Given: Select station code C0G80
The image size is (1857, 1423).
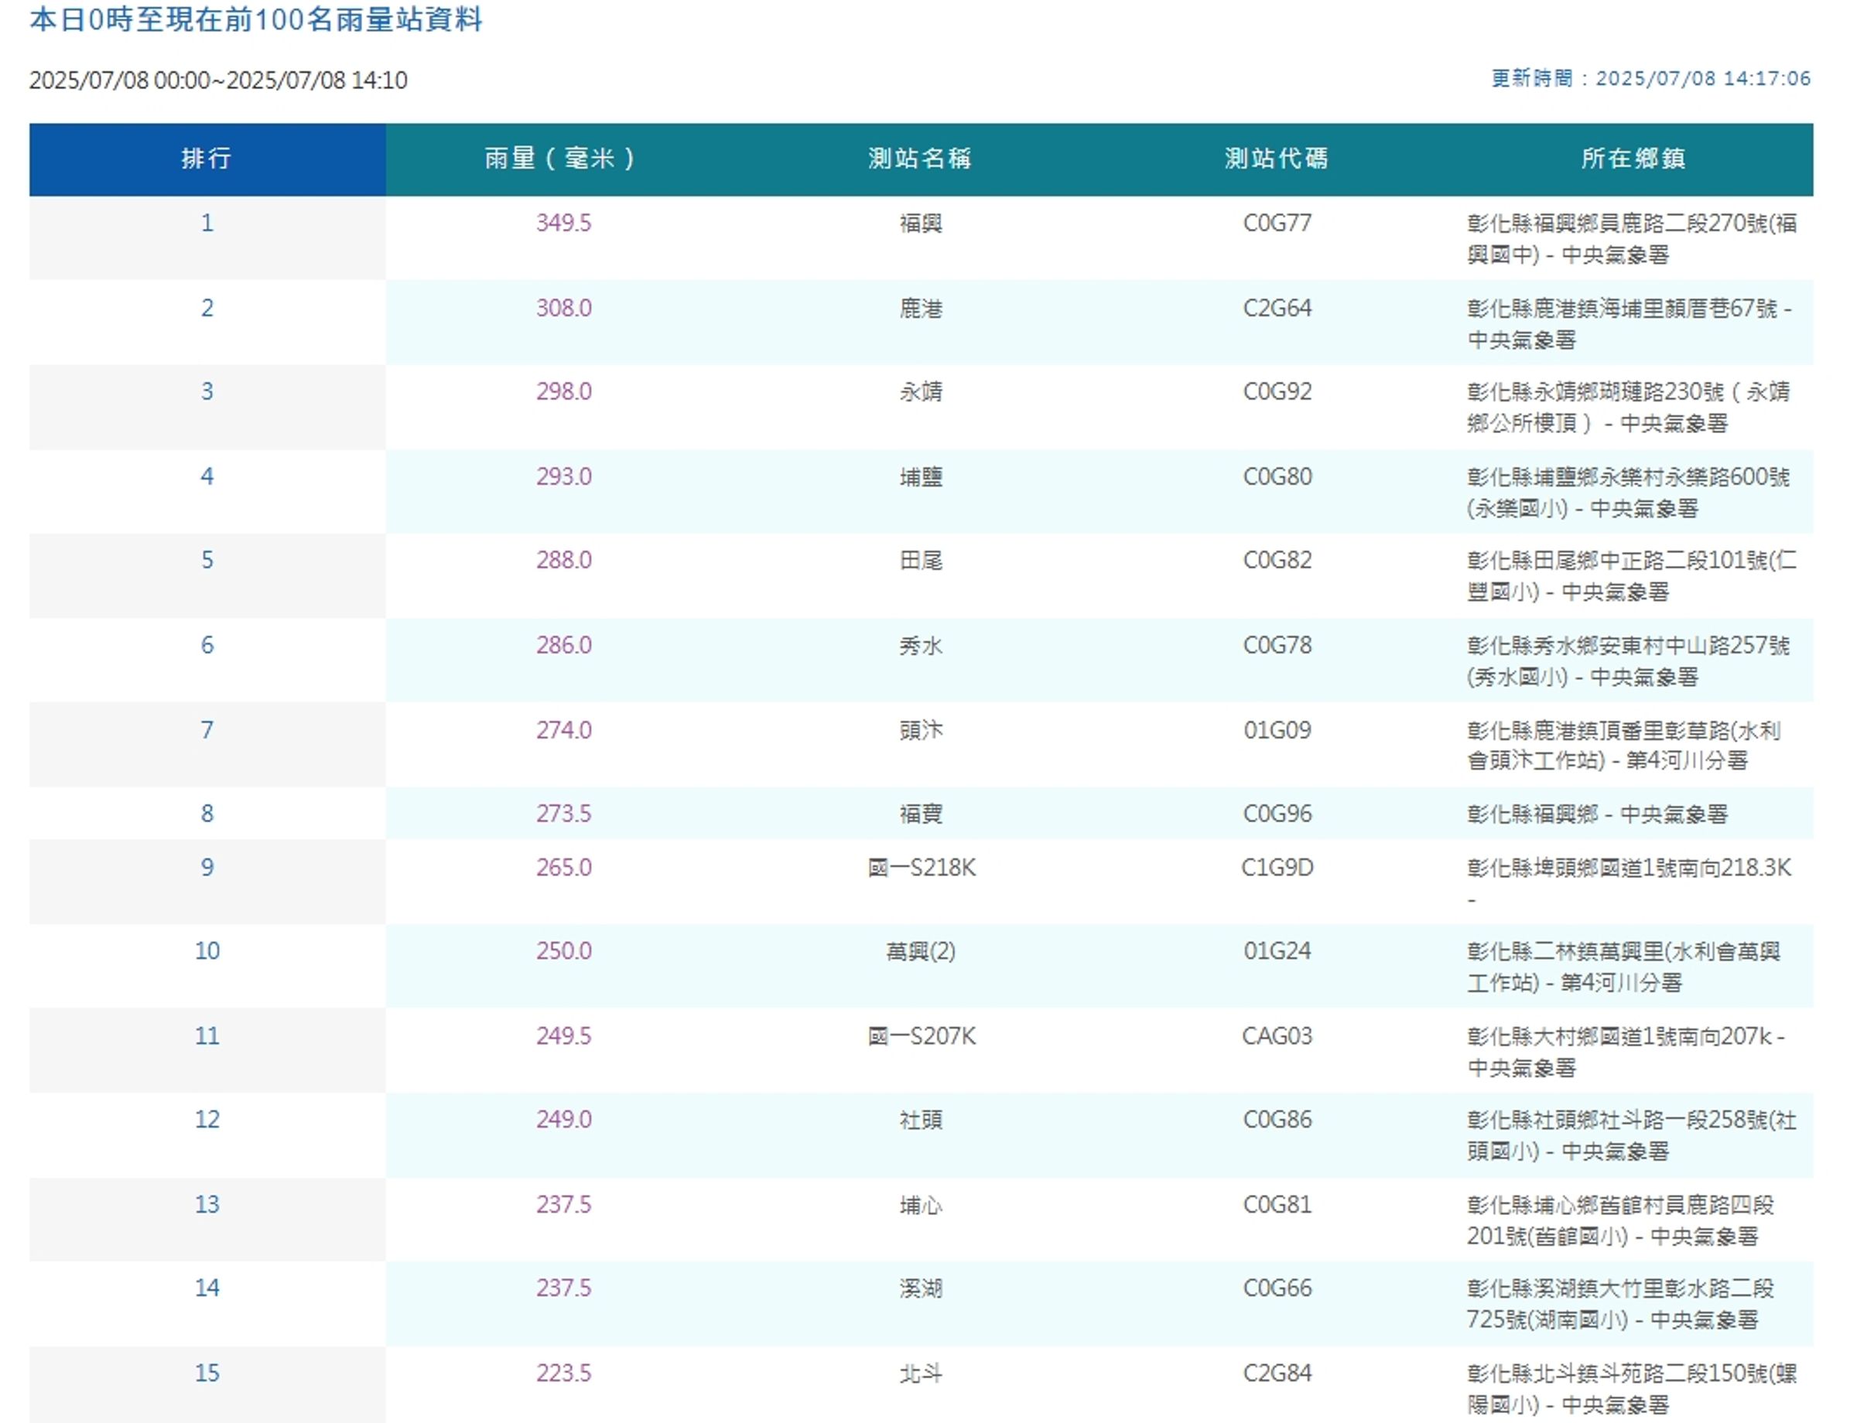Looking at the screenshot, I should [x=1277, y=476].
